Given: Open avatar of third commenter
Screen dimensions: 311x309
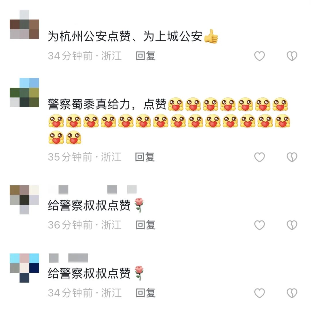Looking at the screenshot, I should pos(24,200).
